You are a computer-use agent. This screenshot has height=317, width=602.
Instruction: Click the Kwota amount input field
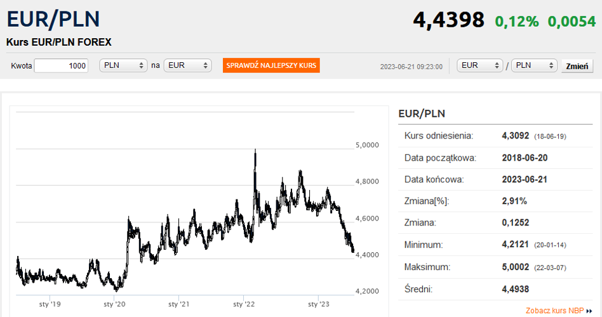(x=61, y=65)
